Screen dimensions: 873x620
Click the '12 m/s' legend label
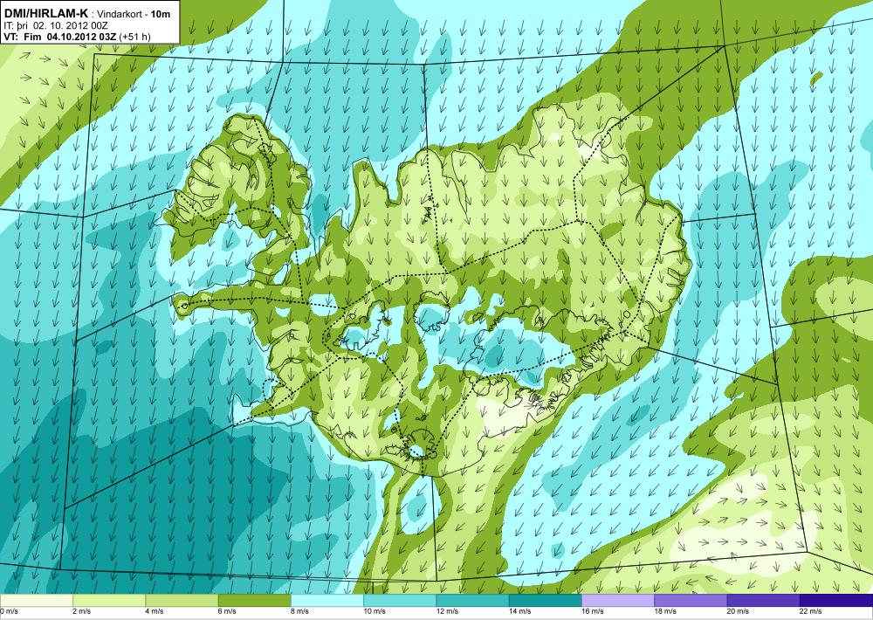(x=448, y=611)
